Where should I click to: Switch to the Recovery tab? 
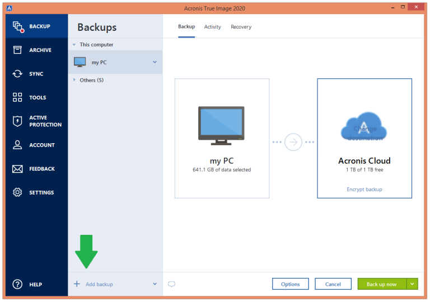pos(241,27)
